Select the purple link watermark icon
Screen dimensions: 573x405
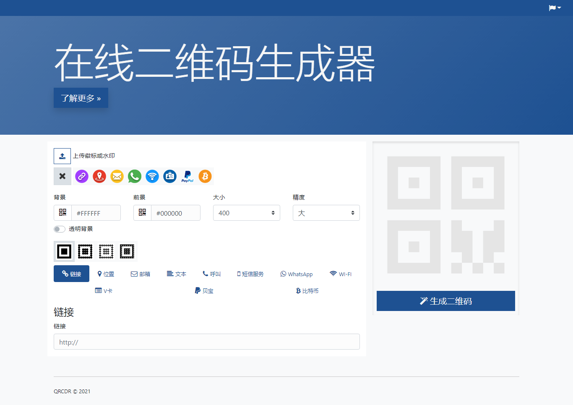(82, 176)
